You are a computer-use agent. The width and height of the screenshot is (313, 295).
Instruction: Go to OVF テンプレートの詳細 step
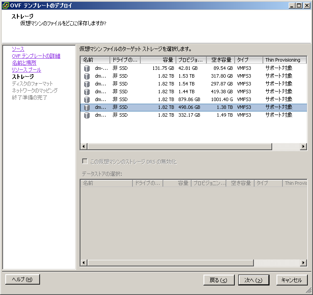[36, 56]
